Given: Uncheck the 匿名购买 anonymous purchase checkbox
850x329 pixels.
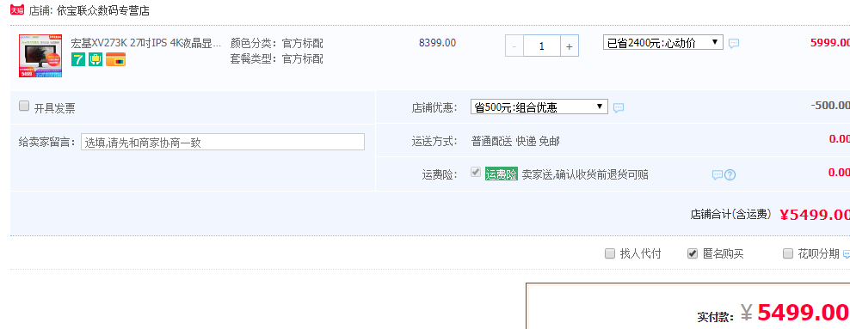Looking at the screenshot, I should tap(693, 253).
